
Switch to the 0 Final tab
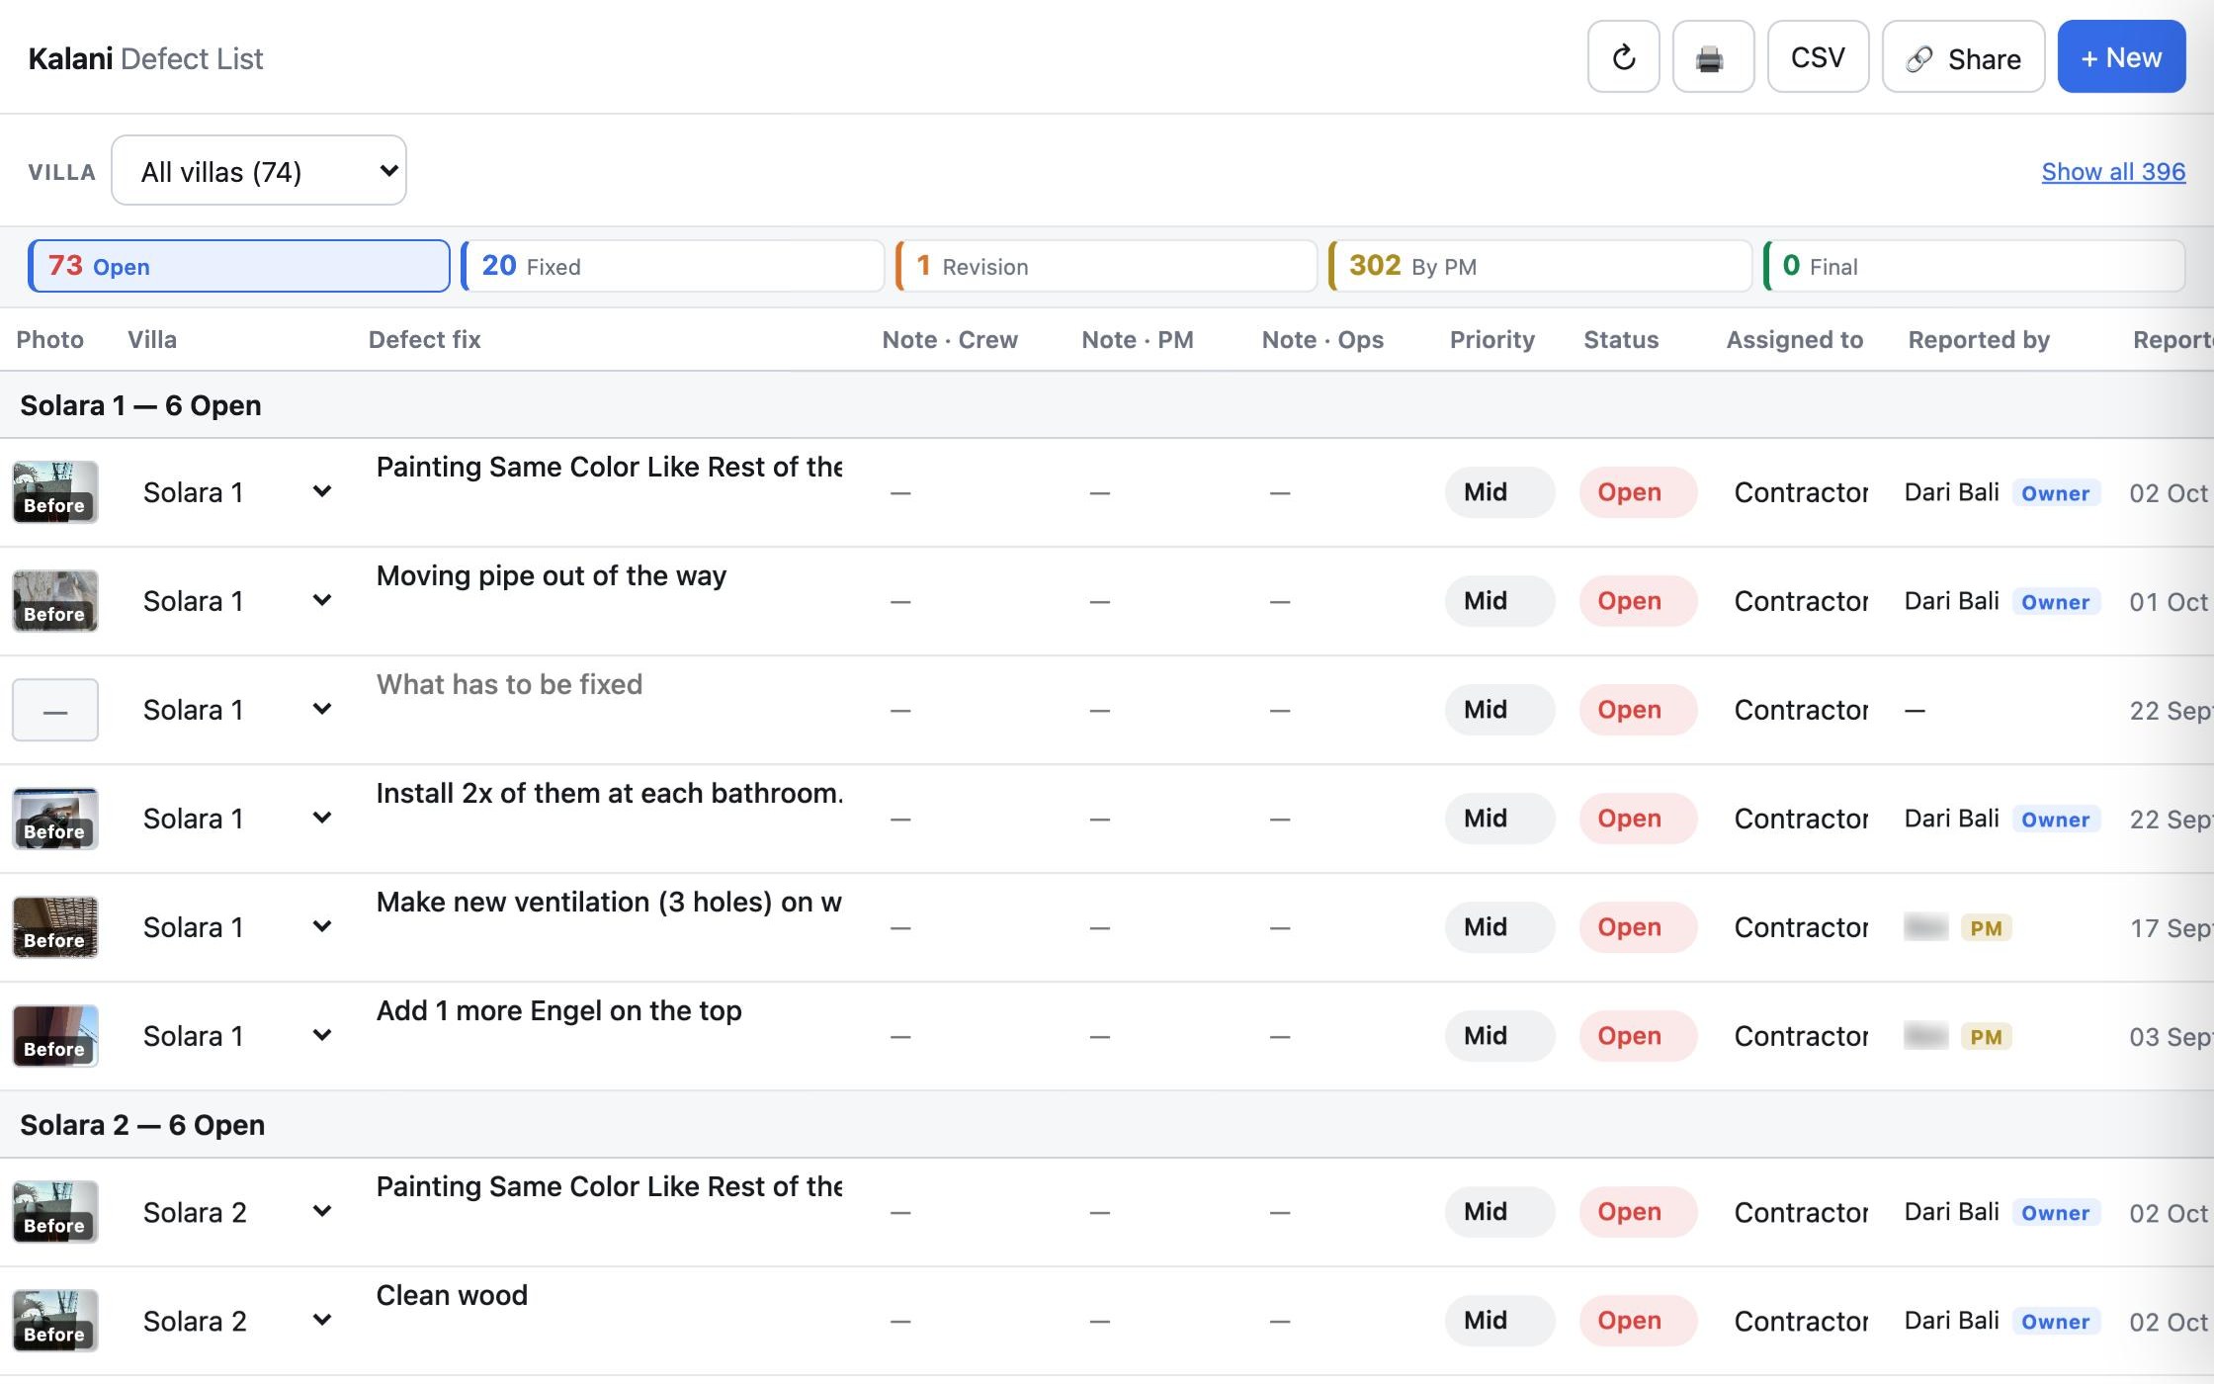pos(1974,266)
